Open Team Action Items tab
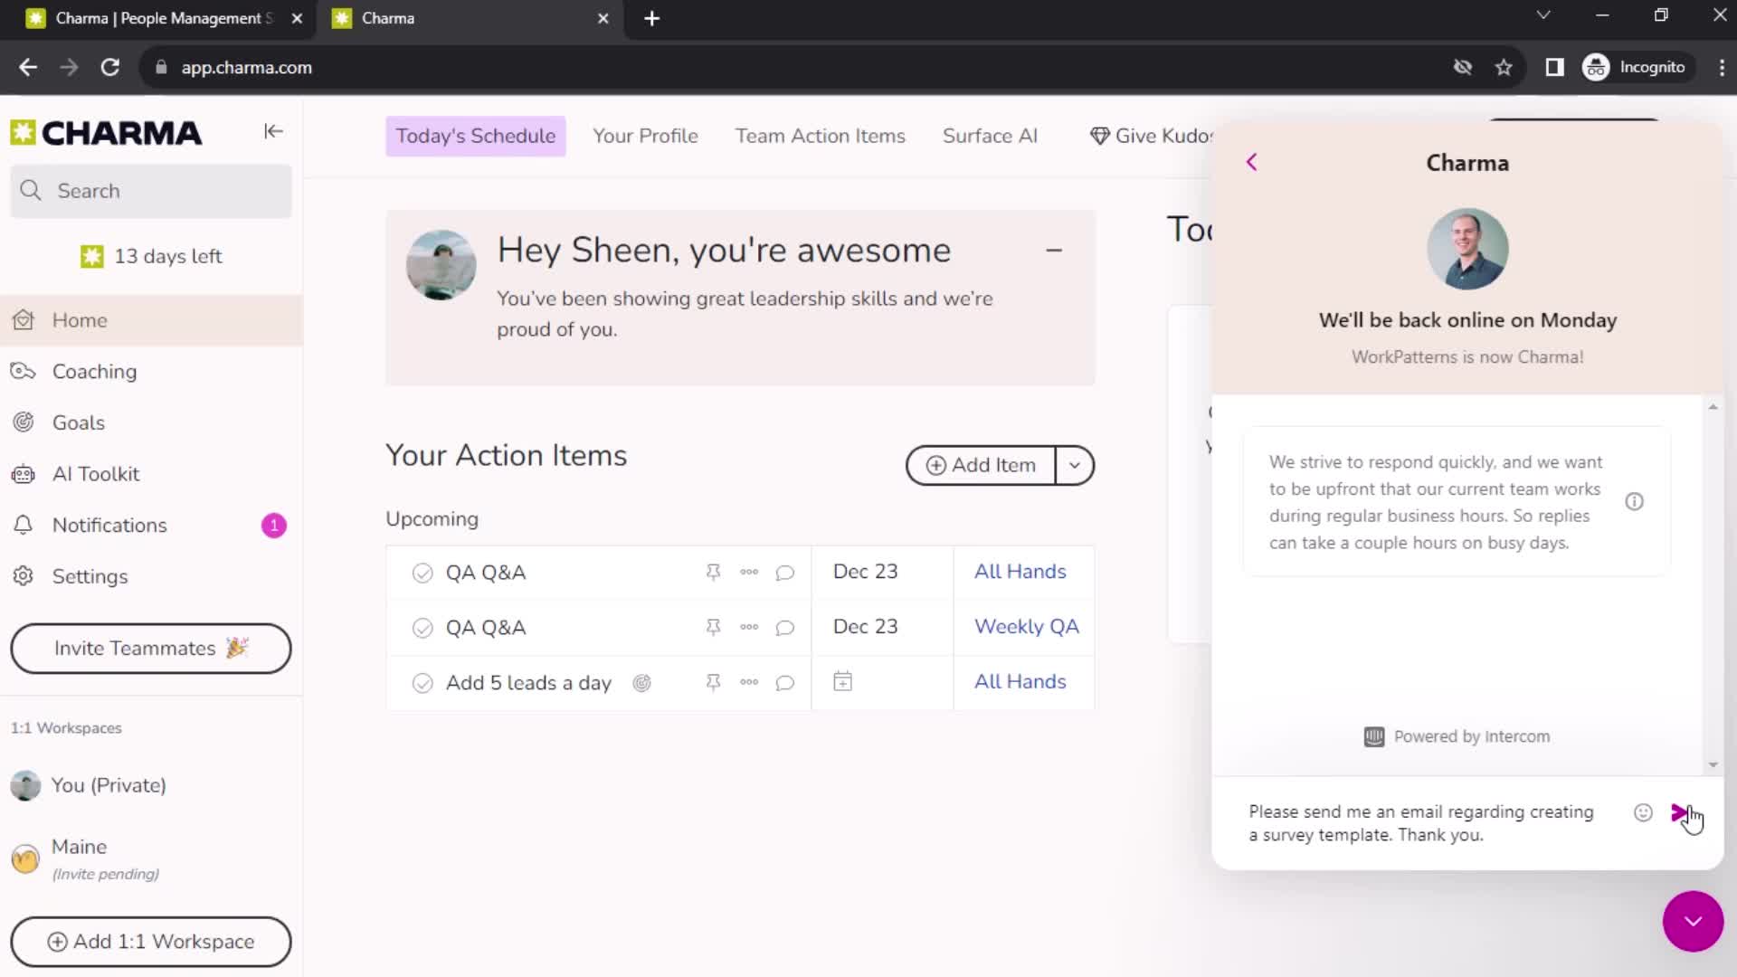The image size is (1737, 977). (x=821, y=136)
